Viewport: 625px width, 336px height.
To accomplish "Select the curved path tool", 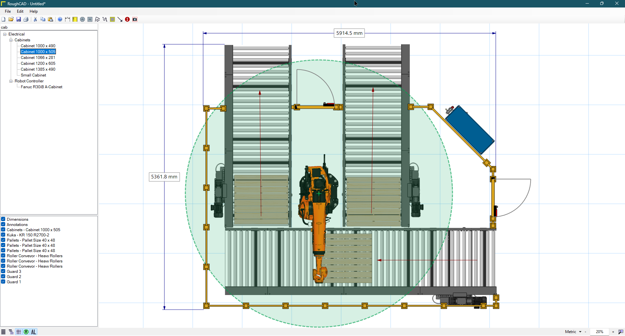I will point(105,20).
